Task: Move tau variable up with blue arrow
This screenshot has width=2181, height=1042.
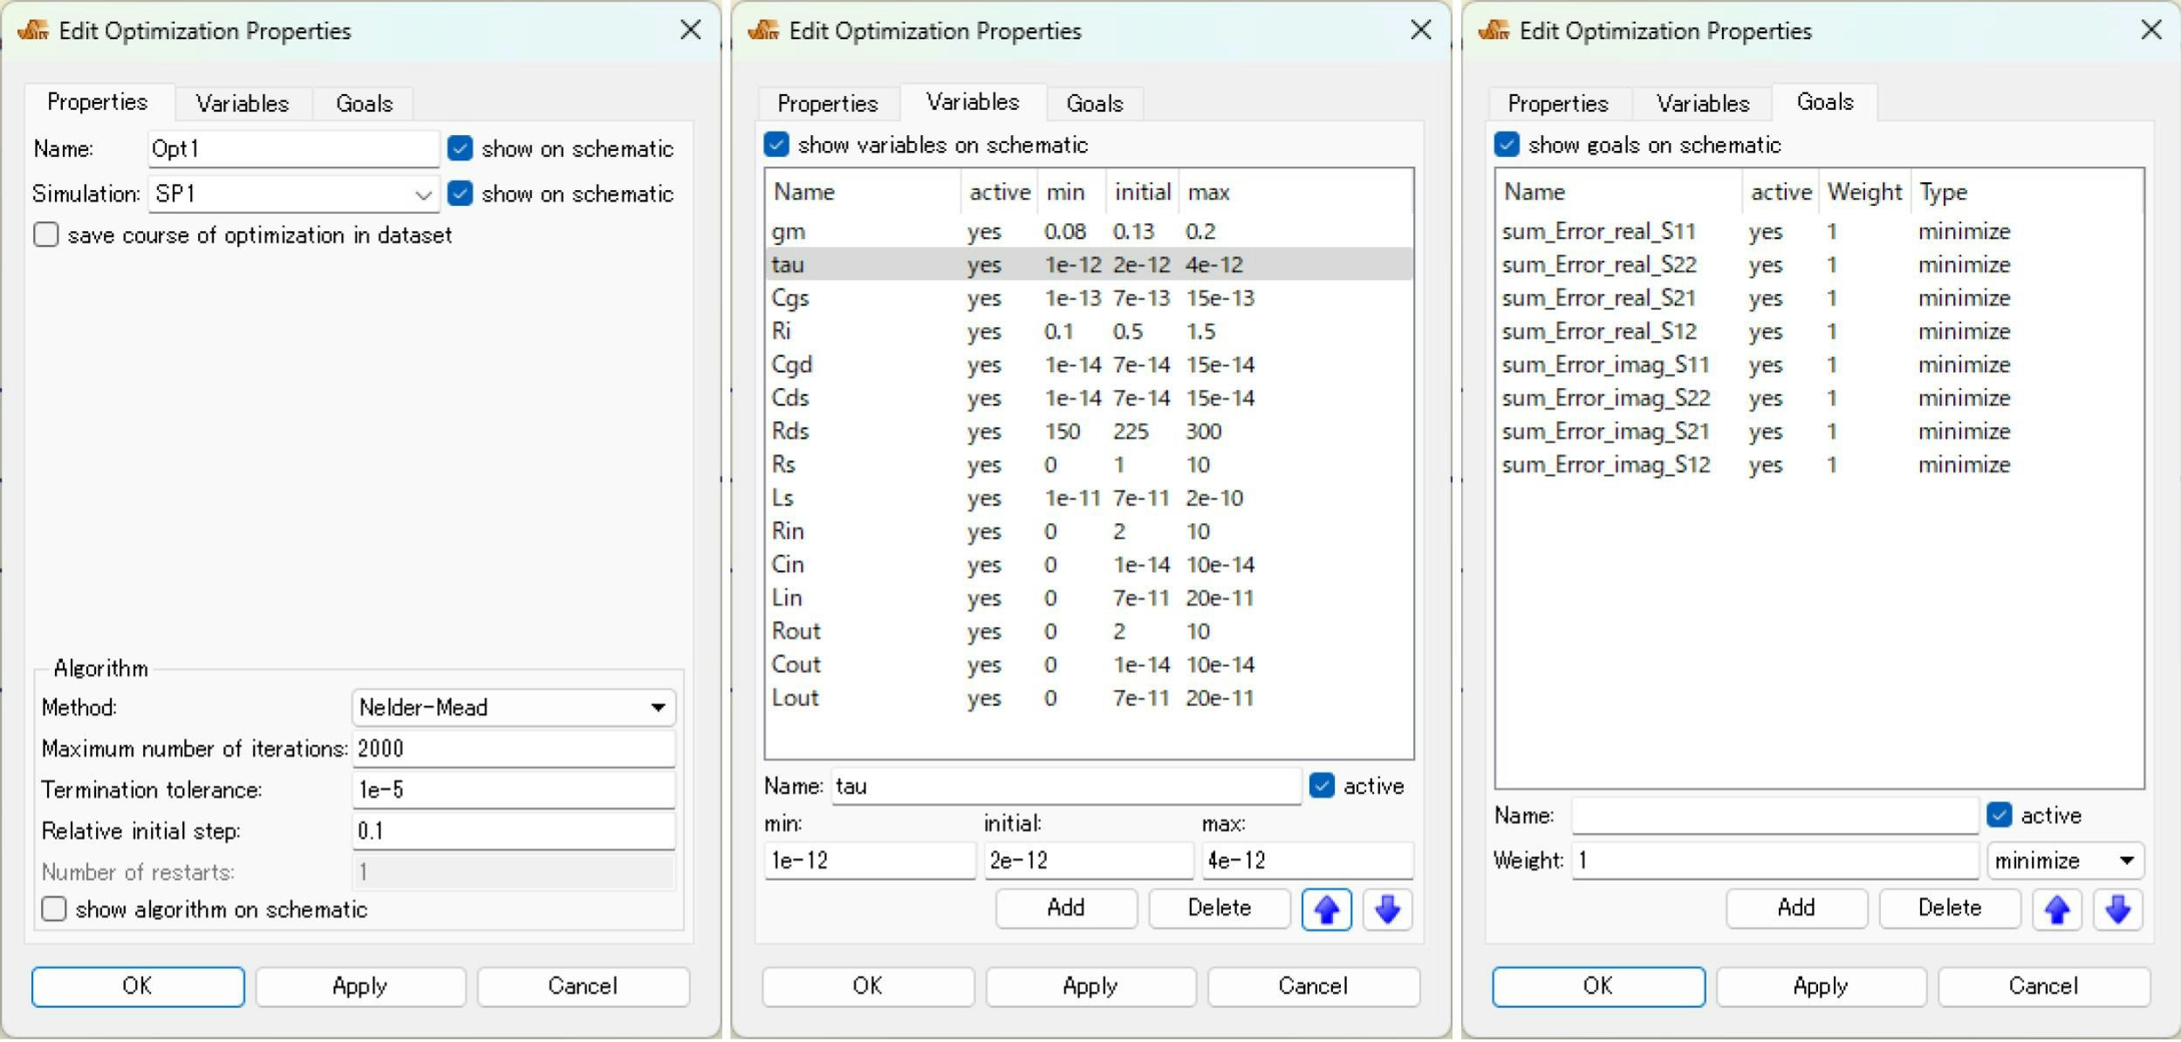Action: click(x=1326, y=909)
